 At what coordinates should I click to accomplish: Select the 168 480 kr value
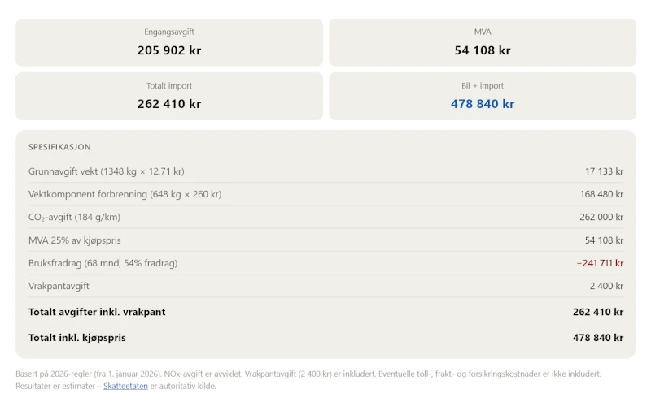click(601, 194)
